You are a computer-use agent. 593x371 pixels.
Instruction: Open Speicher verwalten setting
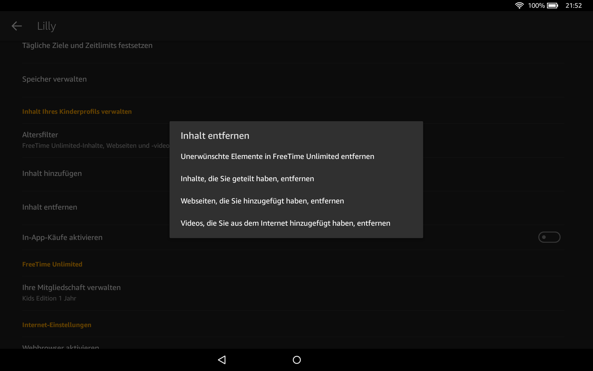(54, 79)
